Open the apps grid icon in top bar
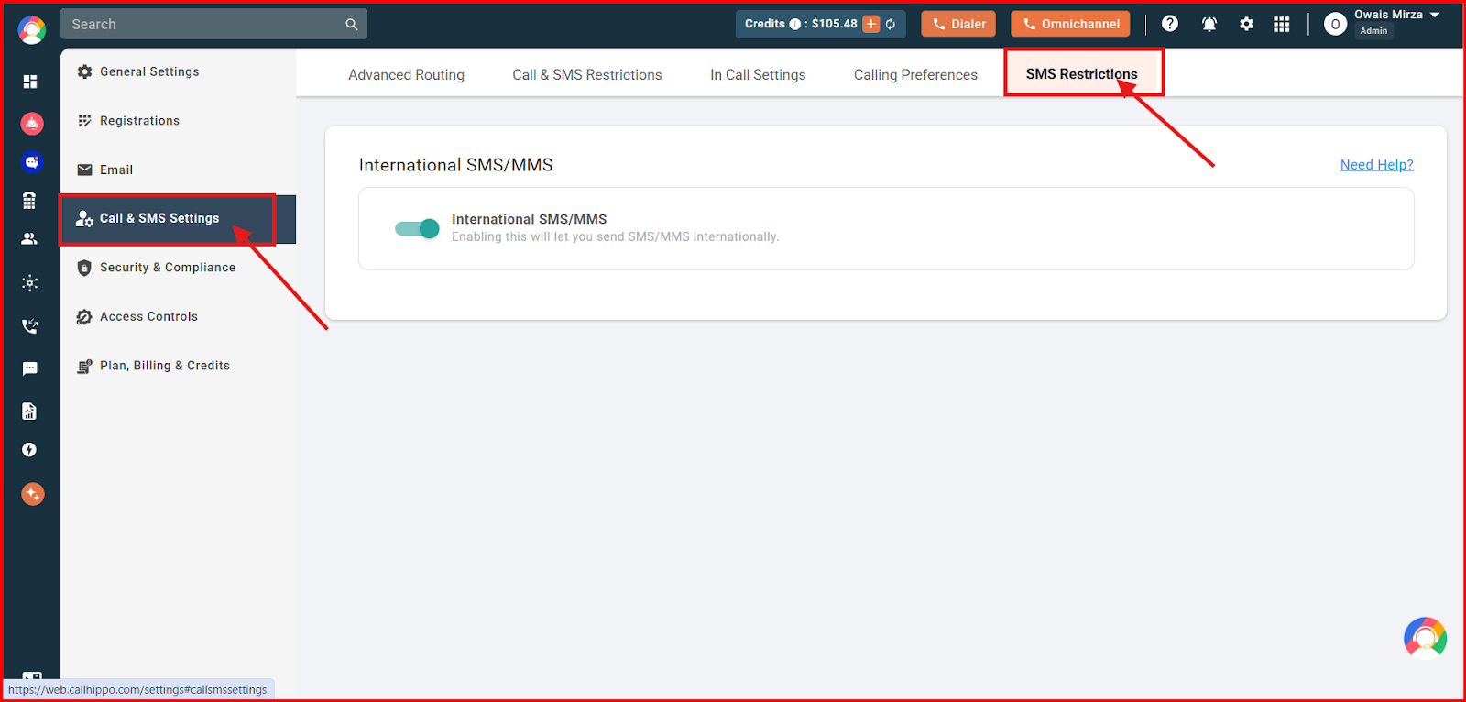 tap(1282, 24)
